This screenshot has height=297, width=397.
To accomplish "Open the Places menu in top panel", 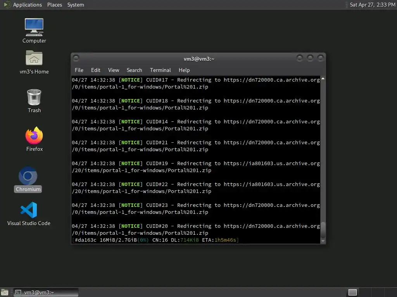I will pos(54,5).
